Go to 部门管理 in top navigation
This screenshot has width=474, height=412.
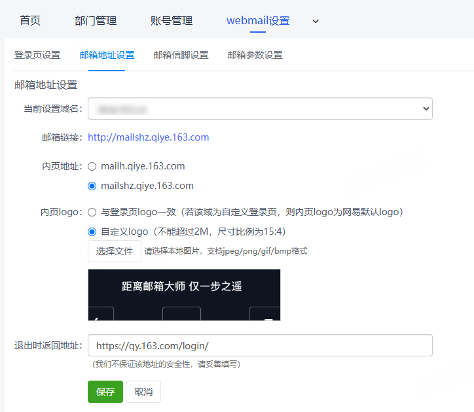click(x=96, y=20)
